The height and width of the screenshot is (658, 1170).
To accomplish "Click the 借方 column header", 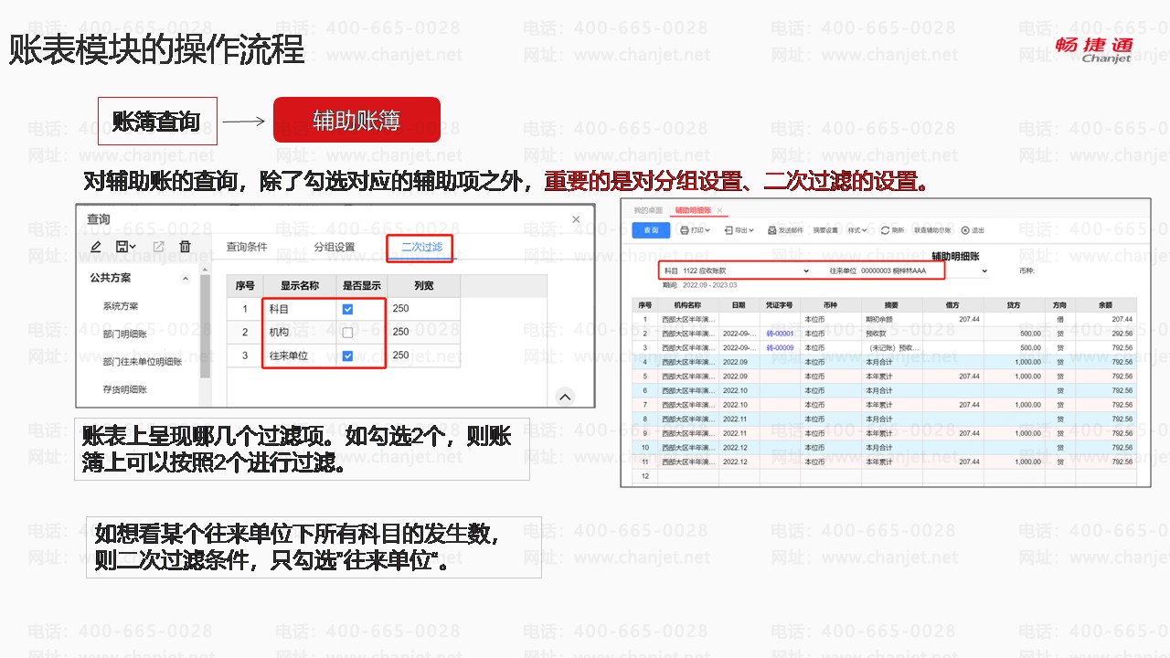I will (x=953, y=305).
